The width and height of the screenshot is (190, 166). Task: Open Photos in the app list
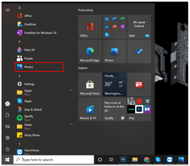click(x=39, y=67)
